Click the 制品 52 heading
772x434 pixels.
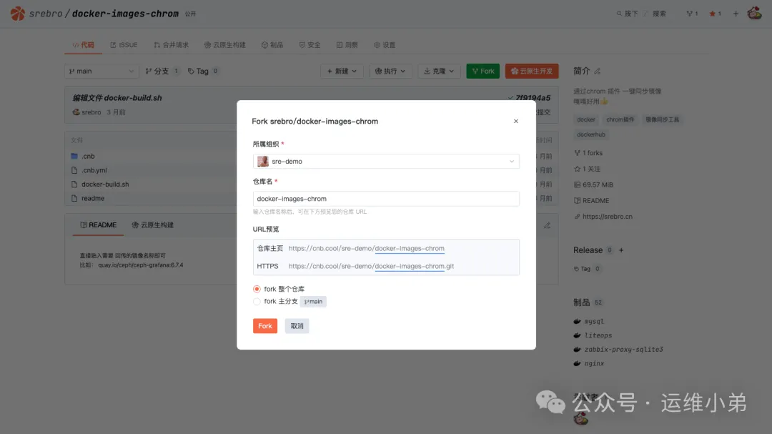click(x=588, y=302)
